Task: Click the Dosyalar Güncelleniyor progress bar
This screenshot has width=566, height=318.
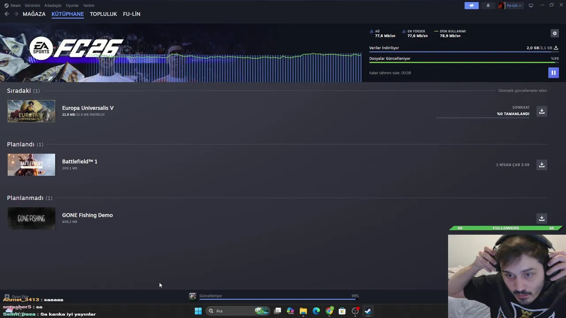Action: (464, 63)
